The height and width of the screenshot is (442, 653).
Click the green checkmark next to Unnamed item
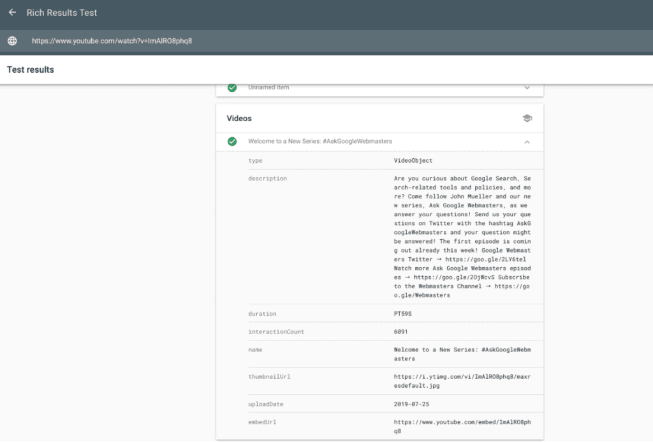pyautogui.click(x=232, y=87)
